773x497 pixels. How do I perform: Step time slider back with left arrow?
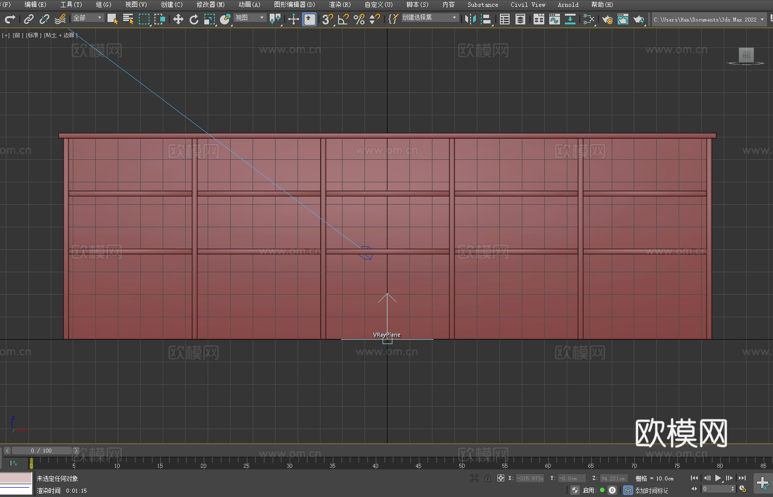7,451
